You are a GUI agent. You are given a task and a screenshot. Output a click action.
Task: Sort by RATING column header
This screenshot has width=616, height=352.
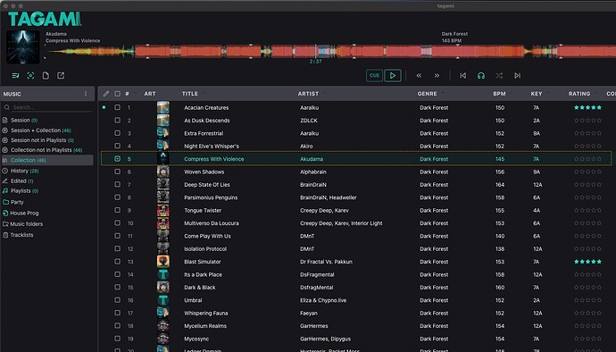coord(579,94)
